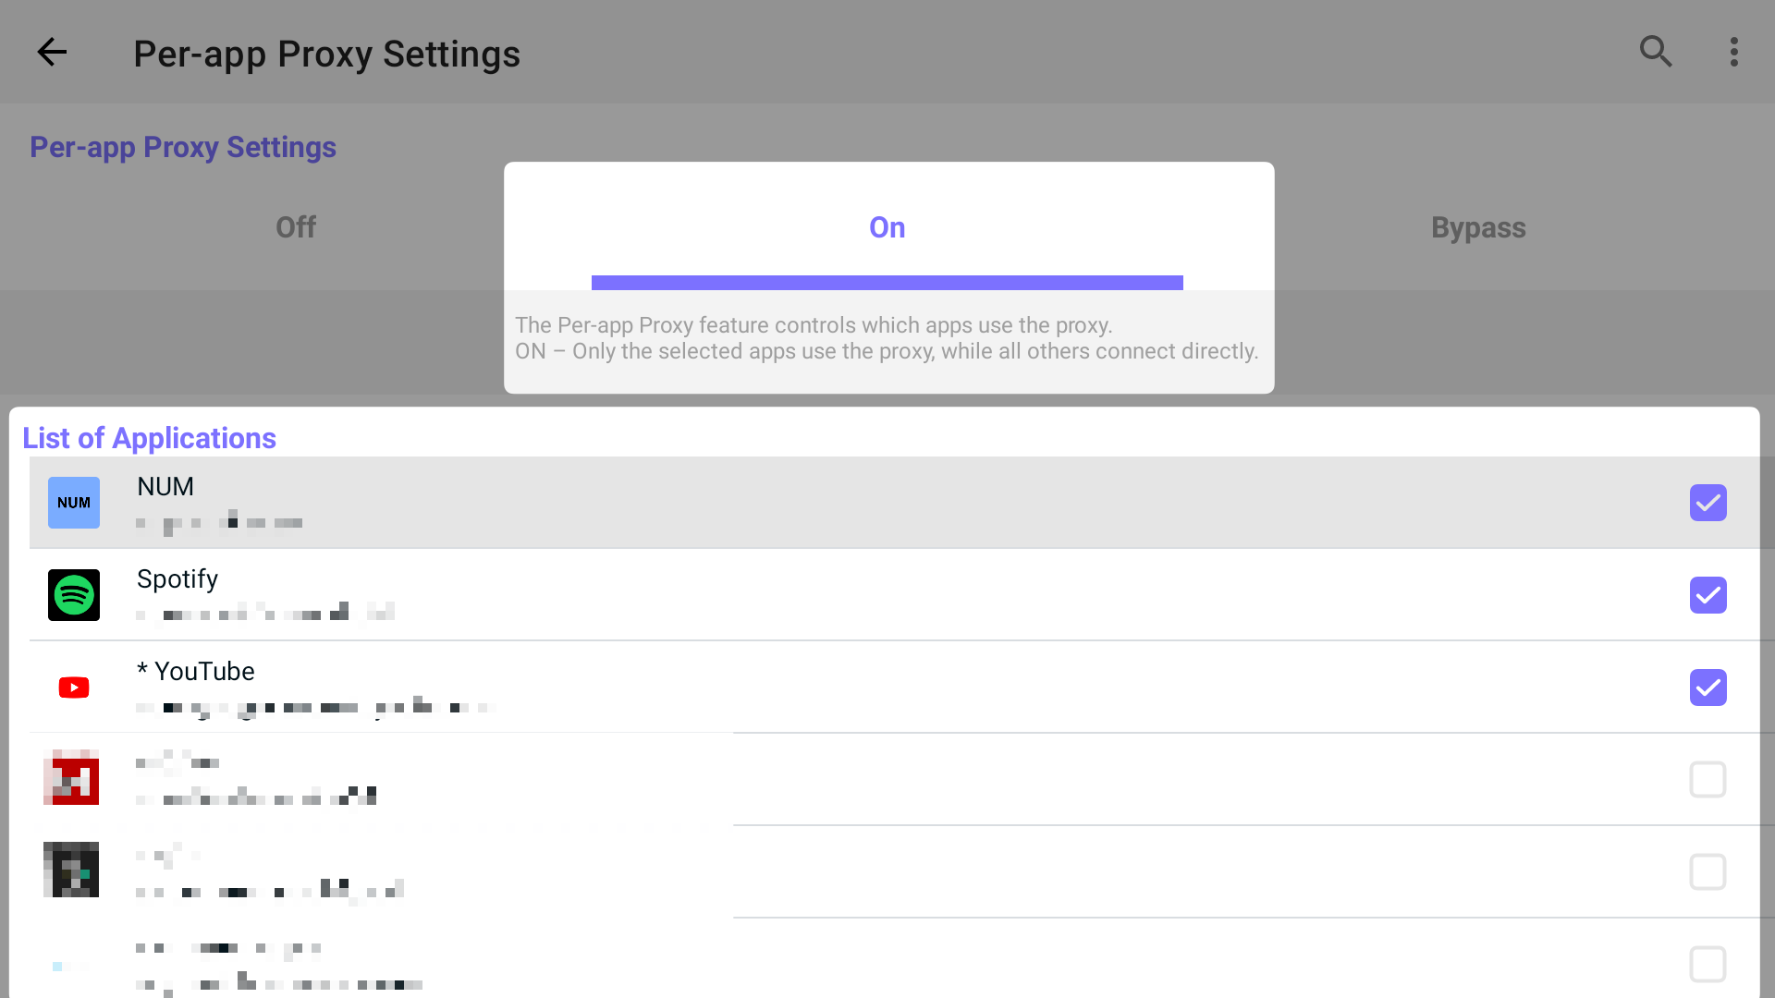This screenshot has width=1775, height=998.
Task: Click the Spotify app icon
Action: 74,595
